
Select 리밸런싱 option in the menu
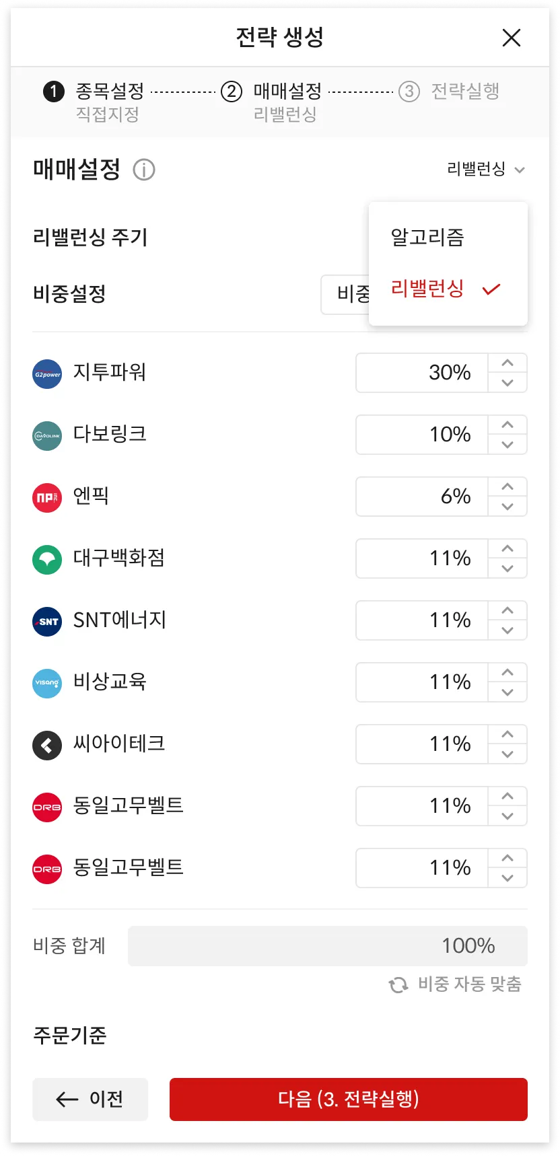[428, 289]
